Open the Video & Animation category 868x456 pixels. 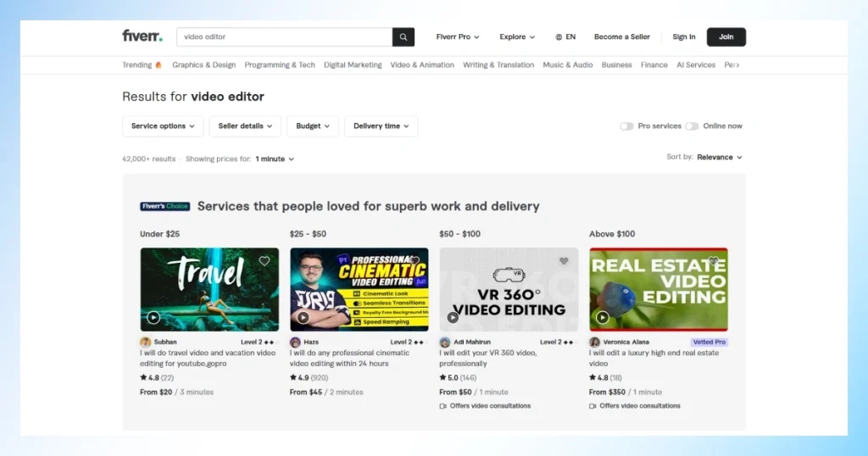[x=422, y=64]
